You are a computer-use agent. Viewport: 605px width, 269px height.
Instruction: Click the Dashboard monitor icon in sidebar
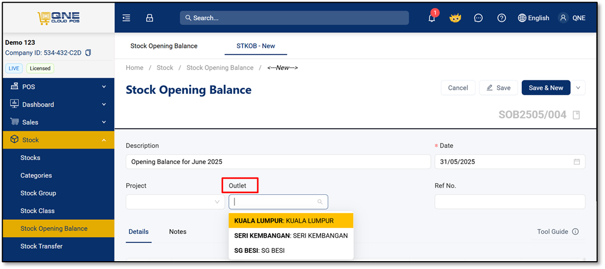coord(15,104)
